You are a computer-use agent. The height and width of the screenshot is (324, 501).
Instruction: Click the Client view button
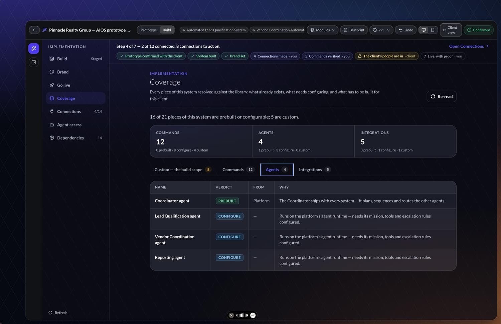click(x=451, y=30)
